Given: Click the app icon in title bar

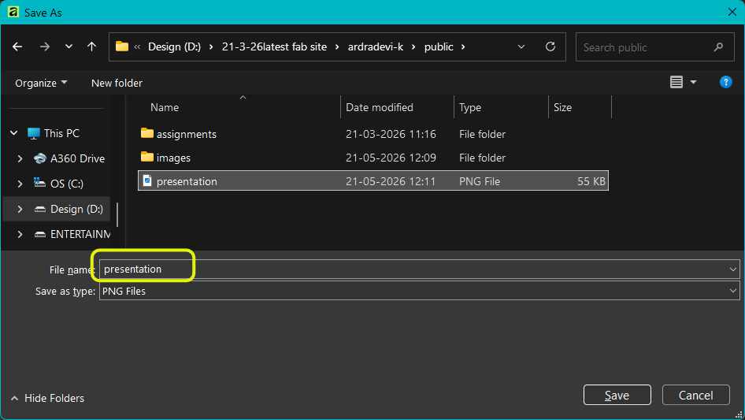Looking at the screenshot, I should [13, 12].
